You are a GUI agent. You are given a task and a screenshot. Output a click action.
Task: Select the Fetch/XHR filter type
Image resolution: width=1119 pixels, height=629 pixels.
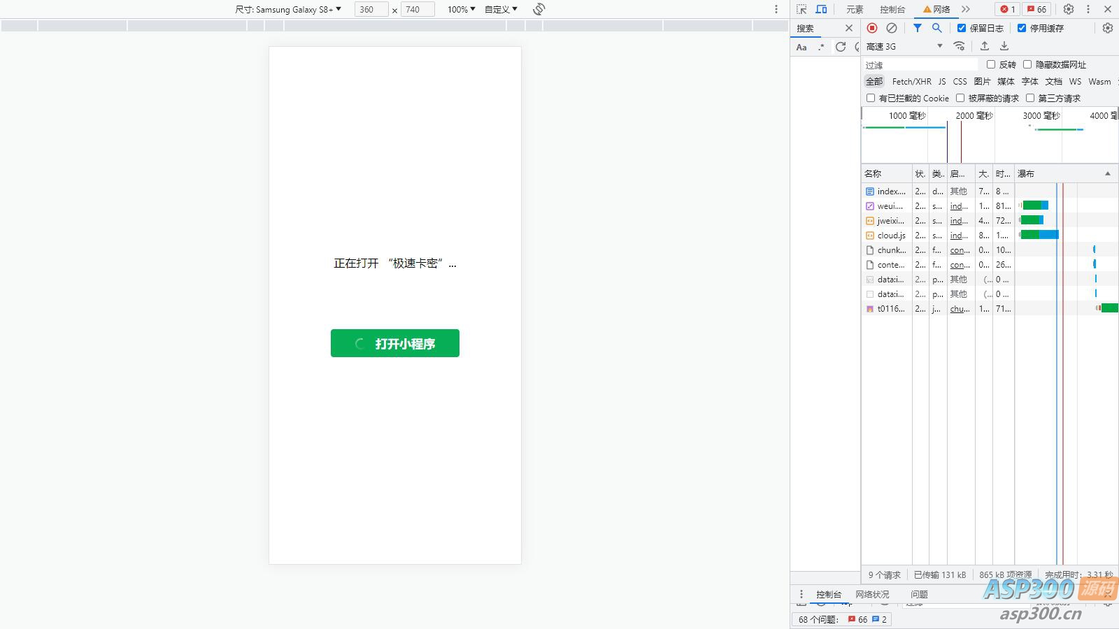tap(911, 82)
